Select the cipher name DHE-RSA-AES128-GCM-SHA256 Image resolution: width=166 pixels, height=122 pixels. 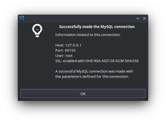pyautogui.click(x=112, y=61)
